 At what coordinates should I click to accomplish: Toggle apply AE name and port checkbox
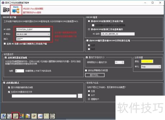pyautogui.click(x=5, y=44)
